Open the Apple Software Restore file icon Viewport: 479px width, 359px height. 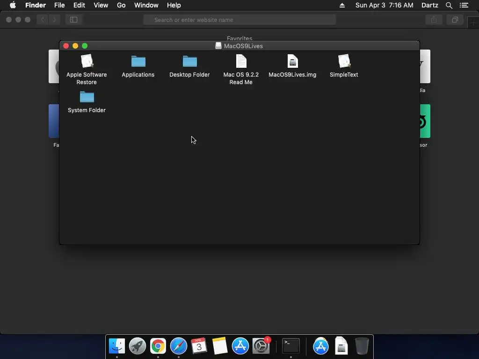pyautogui.click(x=87, y=61)
